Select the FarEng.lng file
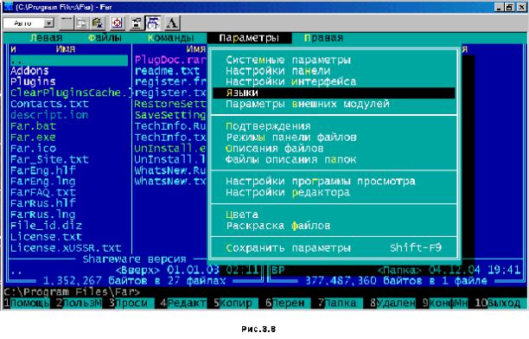 point(43,182)
